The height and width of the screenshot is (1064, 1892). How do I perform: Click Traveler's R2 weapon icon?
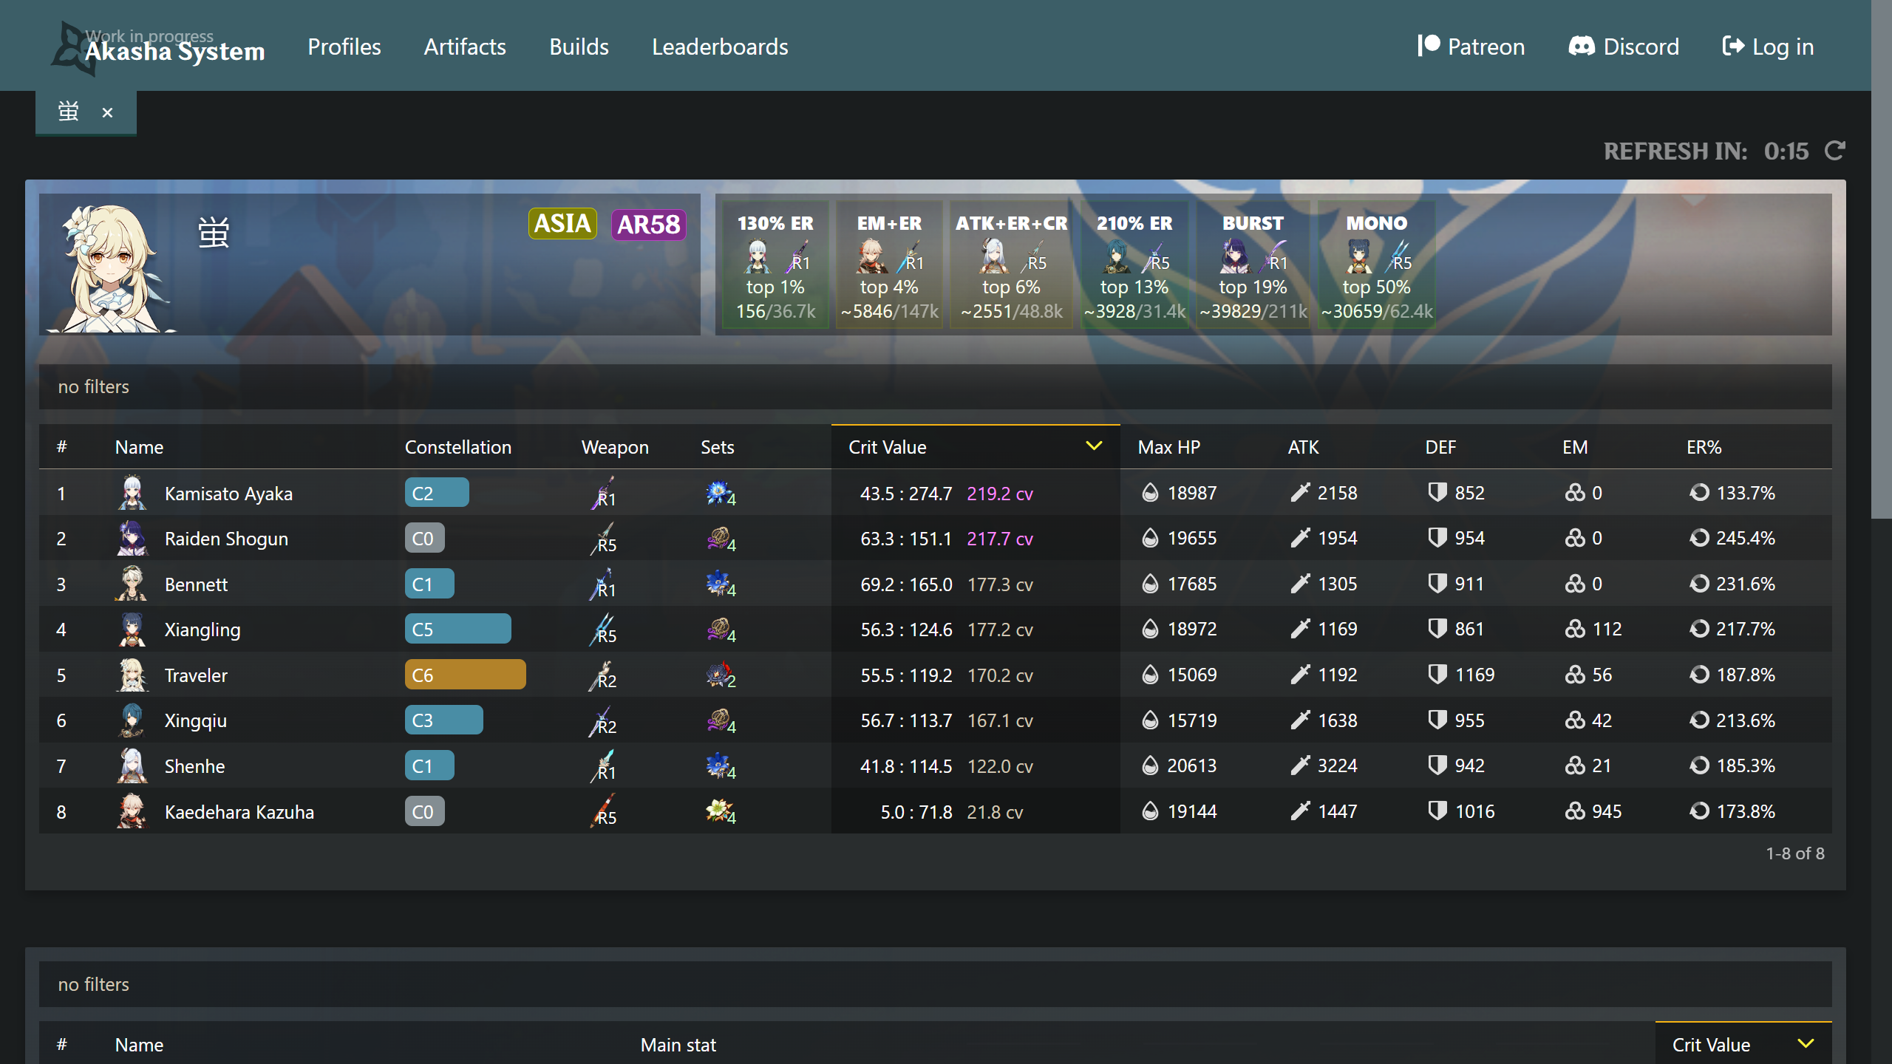pos(603,675)
